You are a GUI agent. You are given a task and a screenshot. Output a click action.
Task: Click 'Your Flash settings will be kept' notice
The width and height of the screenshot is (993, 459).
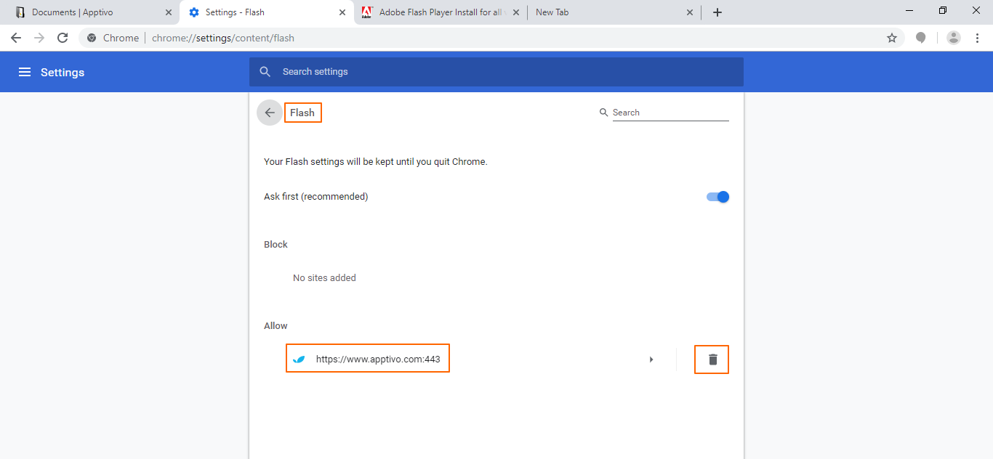tap(375, 161)
